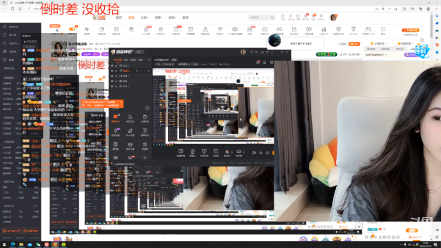Expand the speaker options arrow
The image size is (441, 248).
244,152
